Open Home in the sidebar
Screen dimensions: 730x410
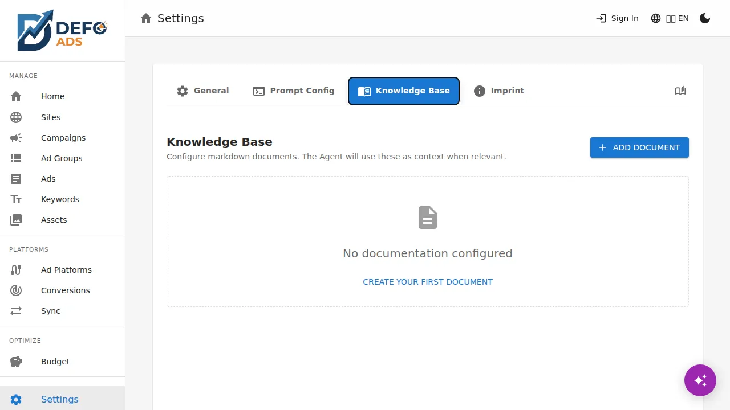tap(63, 96)
